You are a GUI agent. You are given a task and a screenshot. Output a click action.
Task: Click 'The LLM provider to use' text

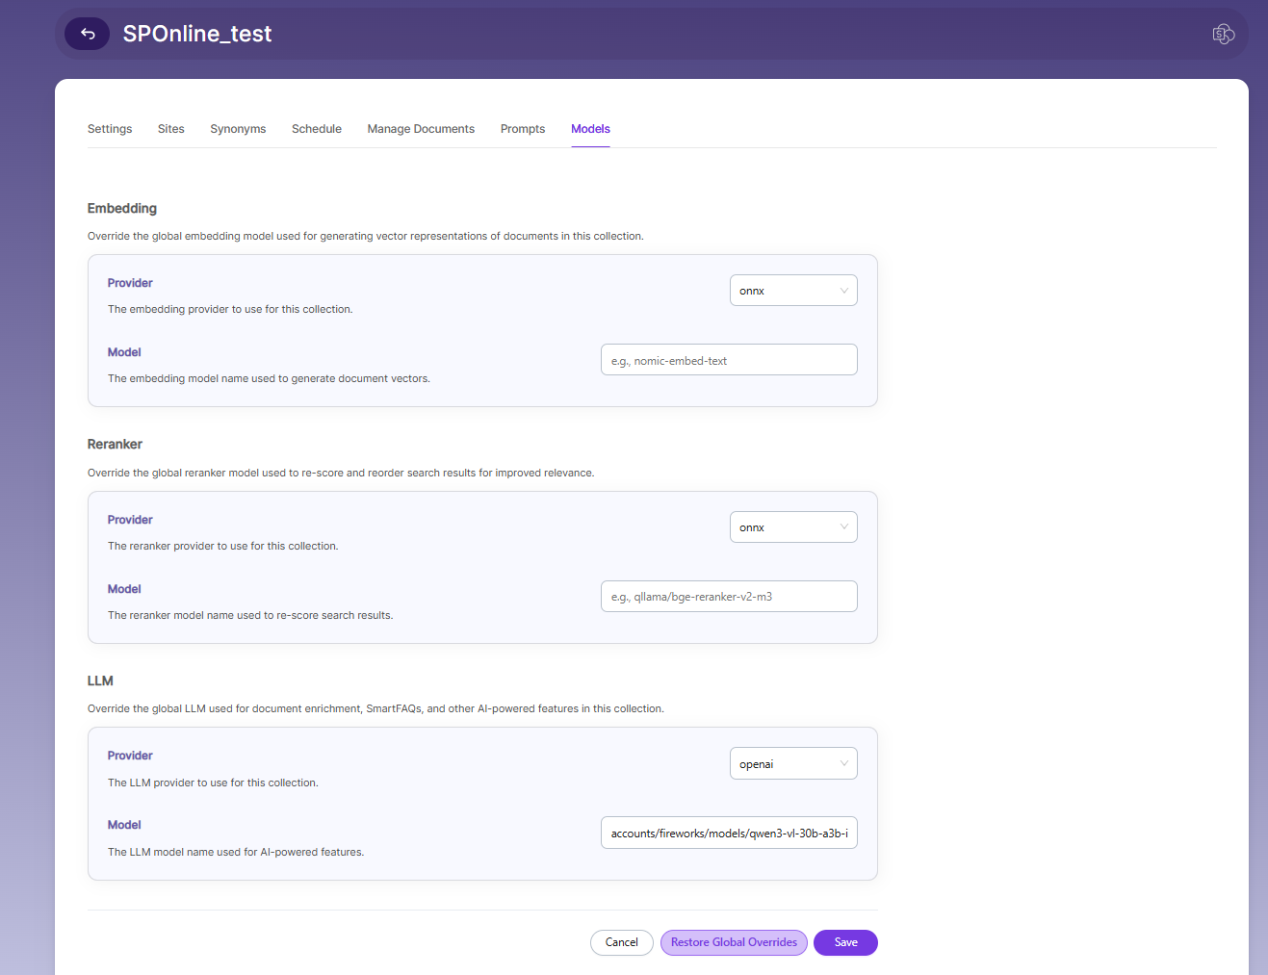tap(213, 783)
